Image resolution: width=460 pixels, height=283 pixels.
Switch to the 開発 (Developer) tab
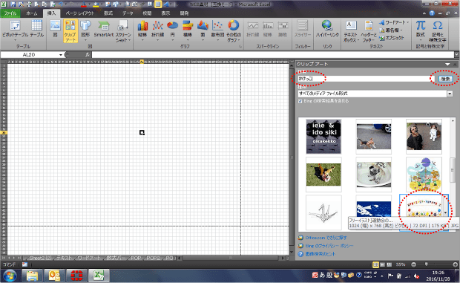[184, 13]
